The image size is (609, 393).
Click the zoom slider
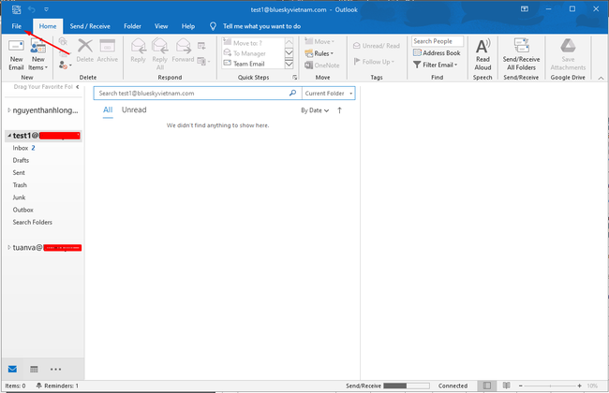point(550,386)
